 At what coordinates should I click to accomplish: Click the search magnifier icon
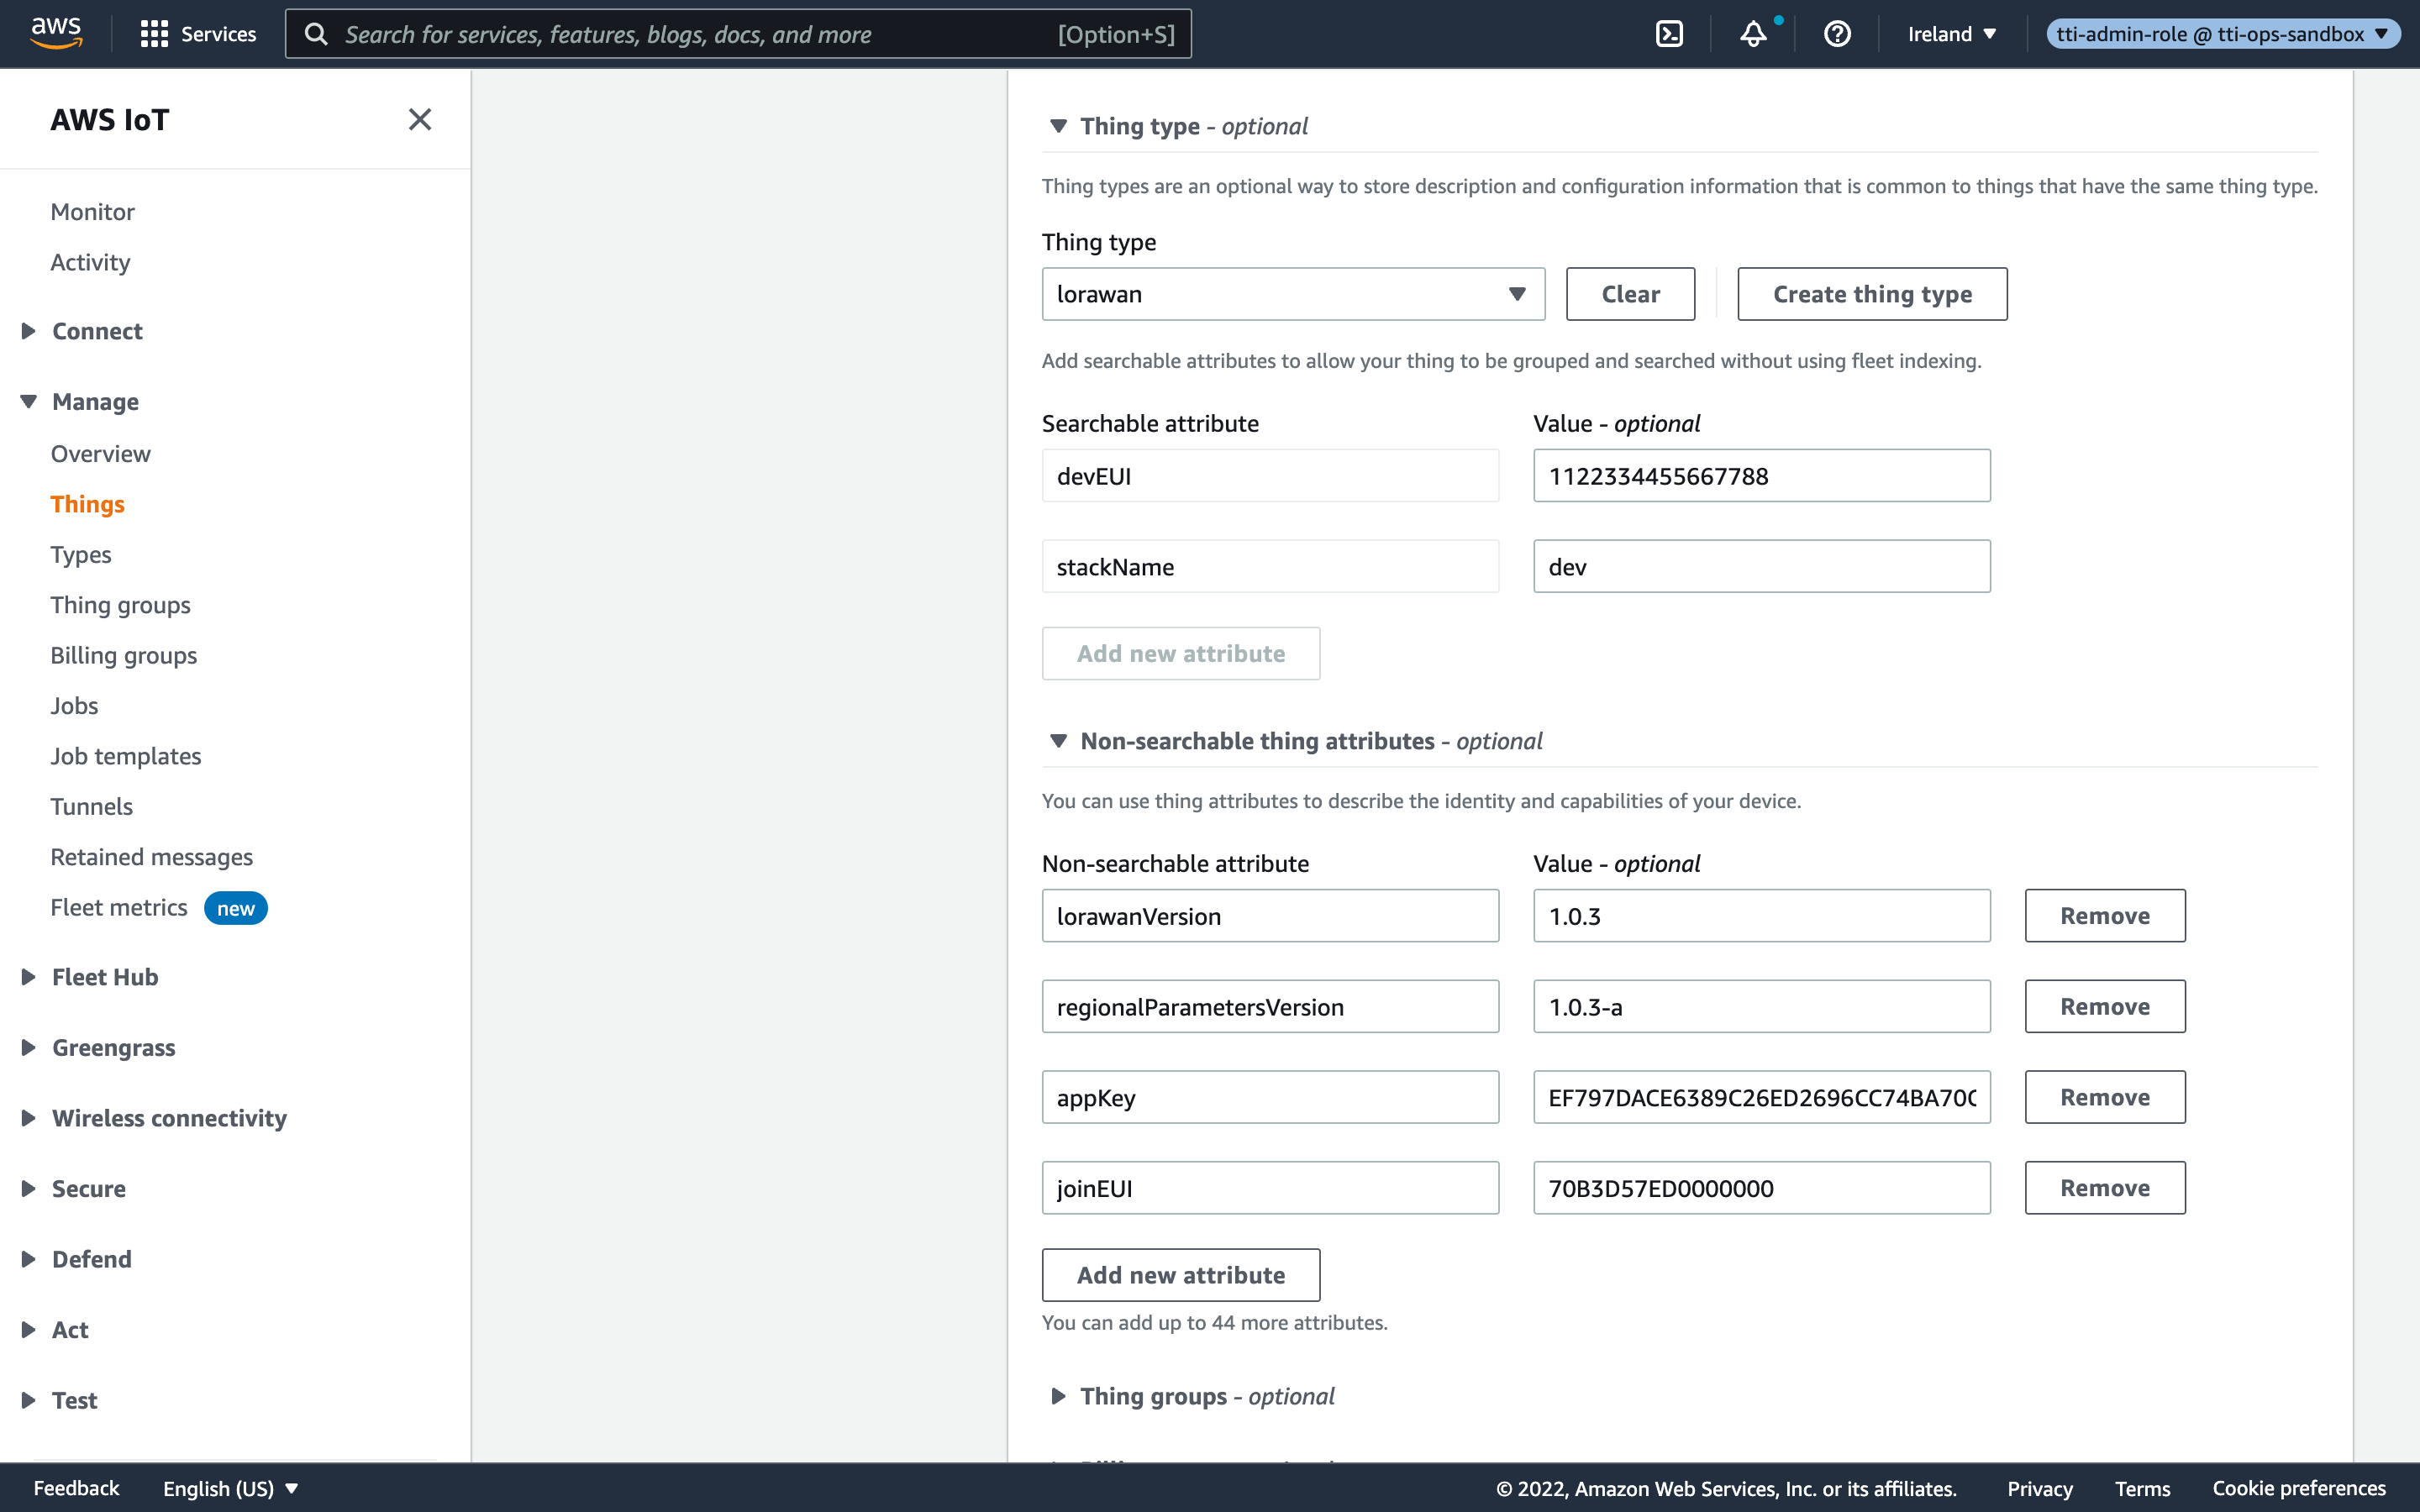pyautogui.click(x=316, y=34)
